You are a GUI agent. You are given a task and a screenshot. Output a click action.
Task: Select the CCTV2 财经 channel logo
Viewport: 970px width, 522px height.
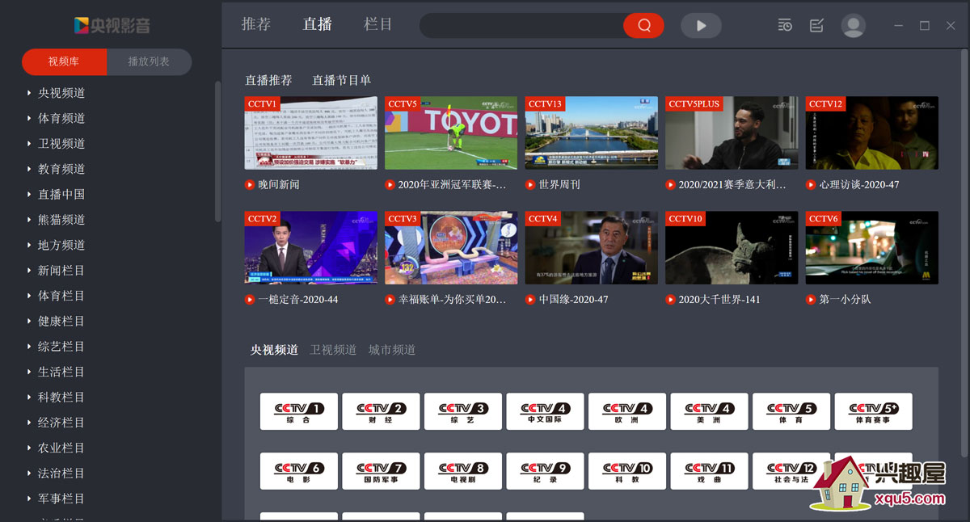coord(381,411)
